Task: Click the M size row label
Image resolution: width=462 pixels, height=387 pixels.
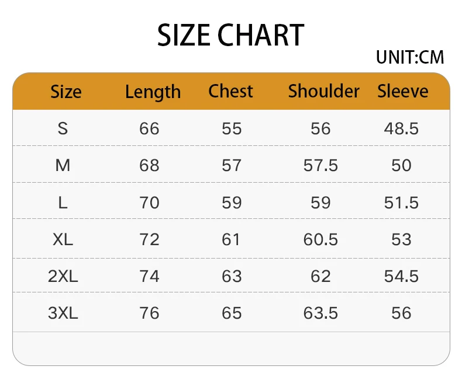Action: coord(63,165)
